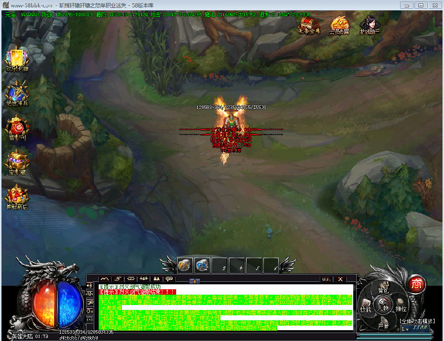Click the first chat toolbar icon with wavy line
The height and width of the screenshot is (341, 444).
[x=105, y=279]
